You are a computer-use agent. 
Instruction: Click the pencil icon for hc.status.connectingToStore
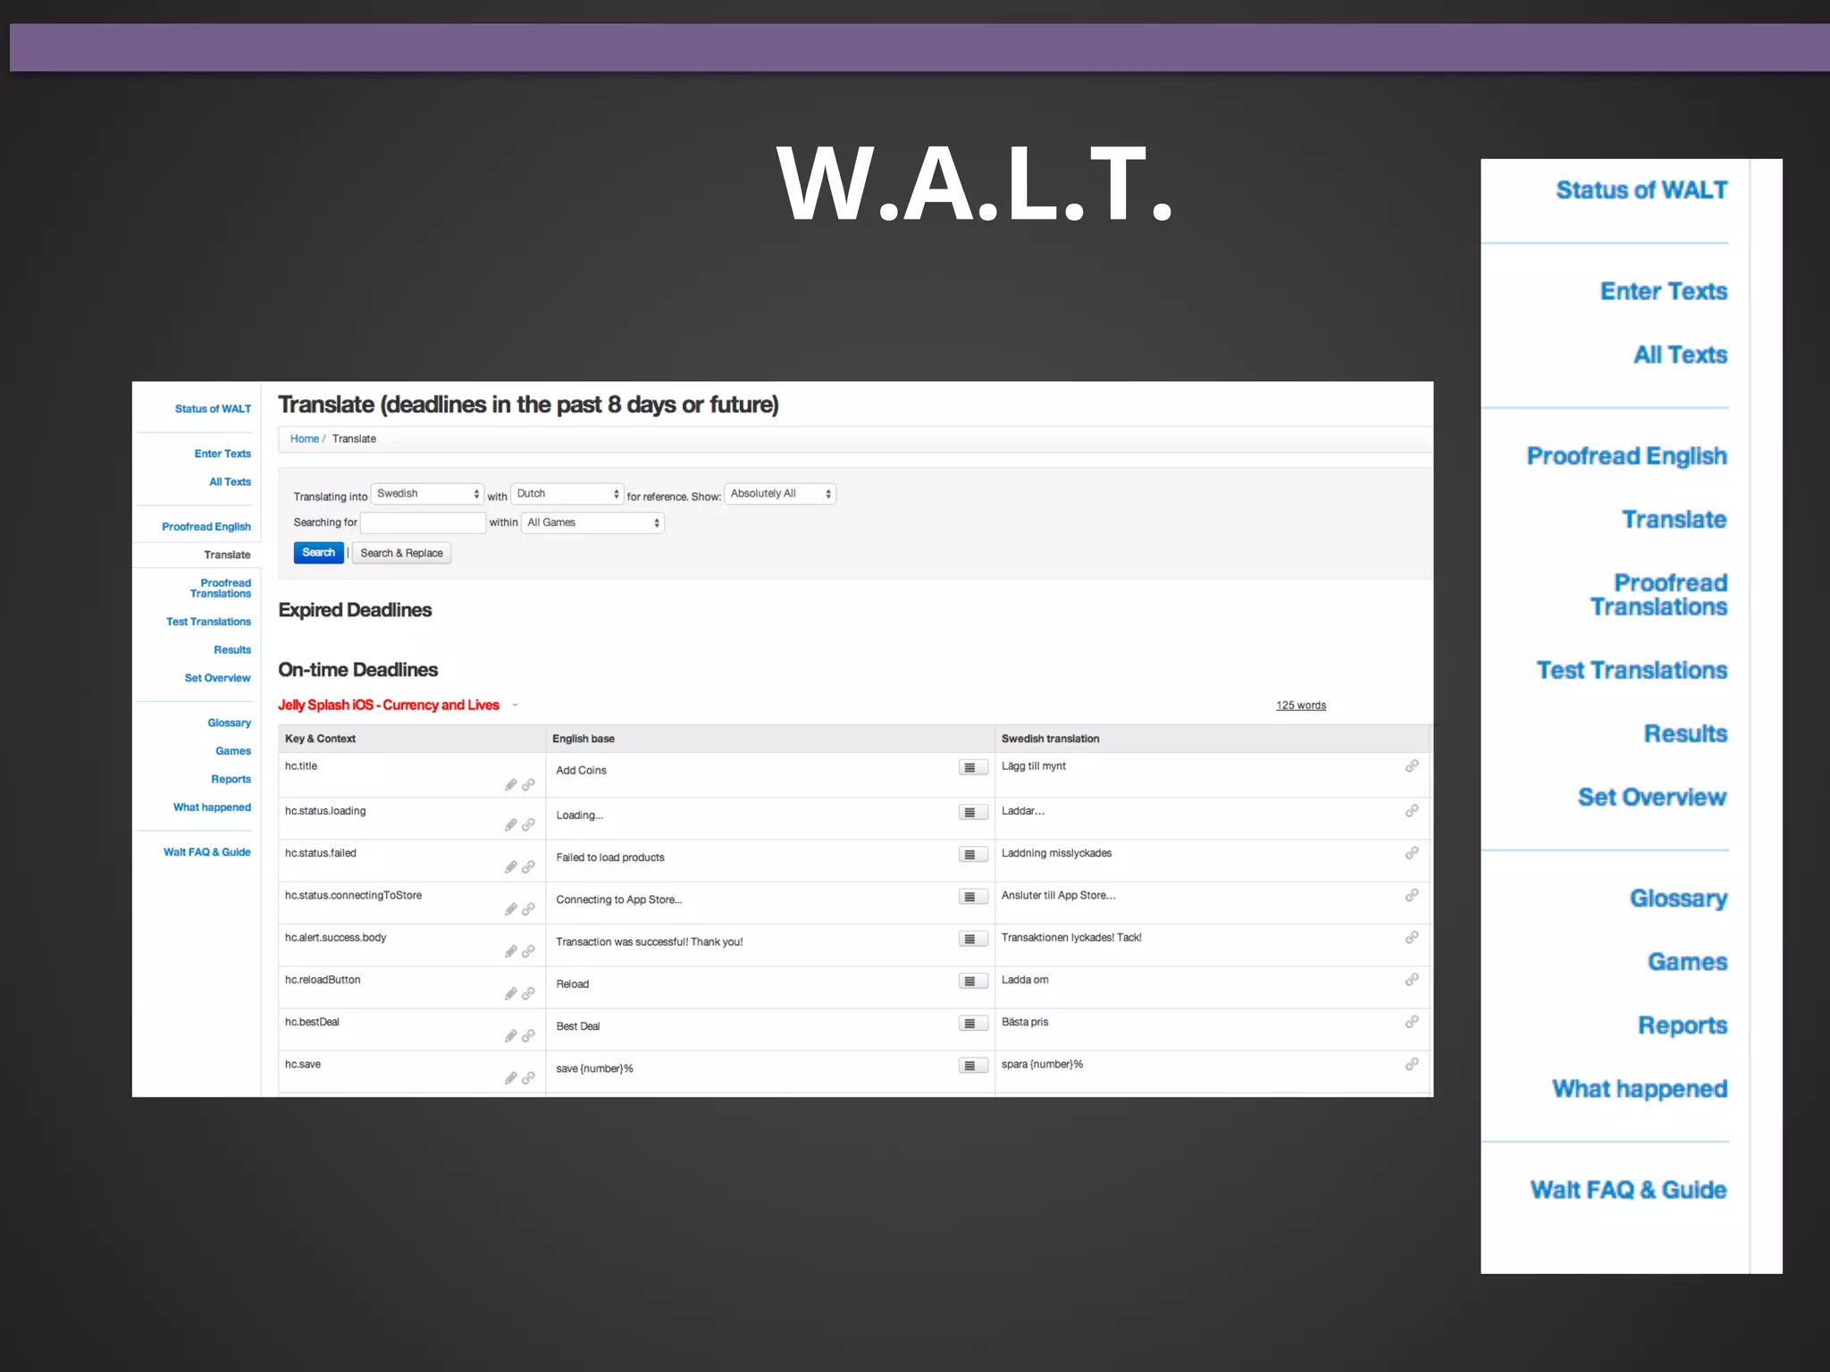(x=510, y=908)
